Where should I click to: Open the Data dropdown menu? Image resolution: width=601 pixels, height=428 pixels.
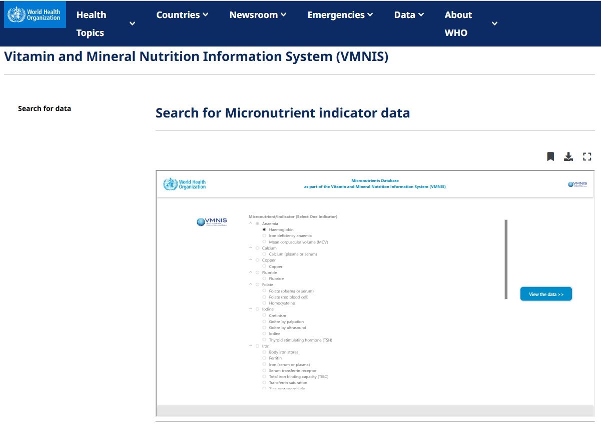coord(409,14)
